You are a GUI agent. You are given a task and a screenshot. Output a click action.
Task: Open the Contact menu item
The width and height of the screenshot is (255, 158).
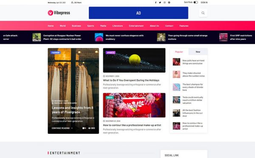coord(169,26)
